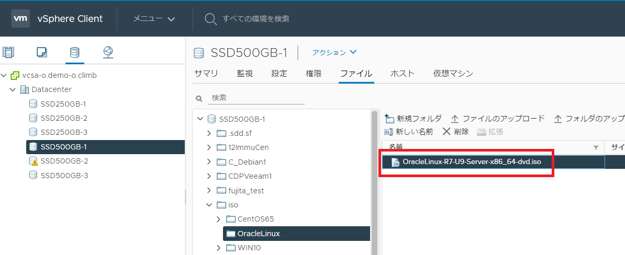The width and height of the screenshot is (625, 255).
Task: Open the アクション dropdown menu
Action: tap(334, 52)
